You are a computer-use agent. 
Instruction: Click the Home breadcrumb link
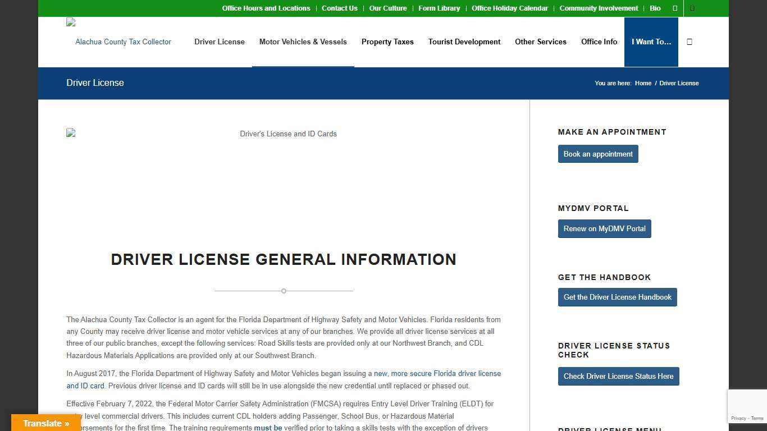(x=643, y=83)
